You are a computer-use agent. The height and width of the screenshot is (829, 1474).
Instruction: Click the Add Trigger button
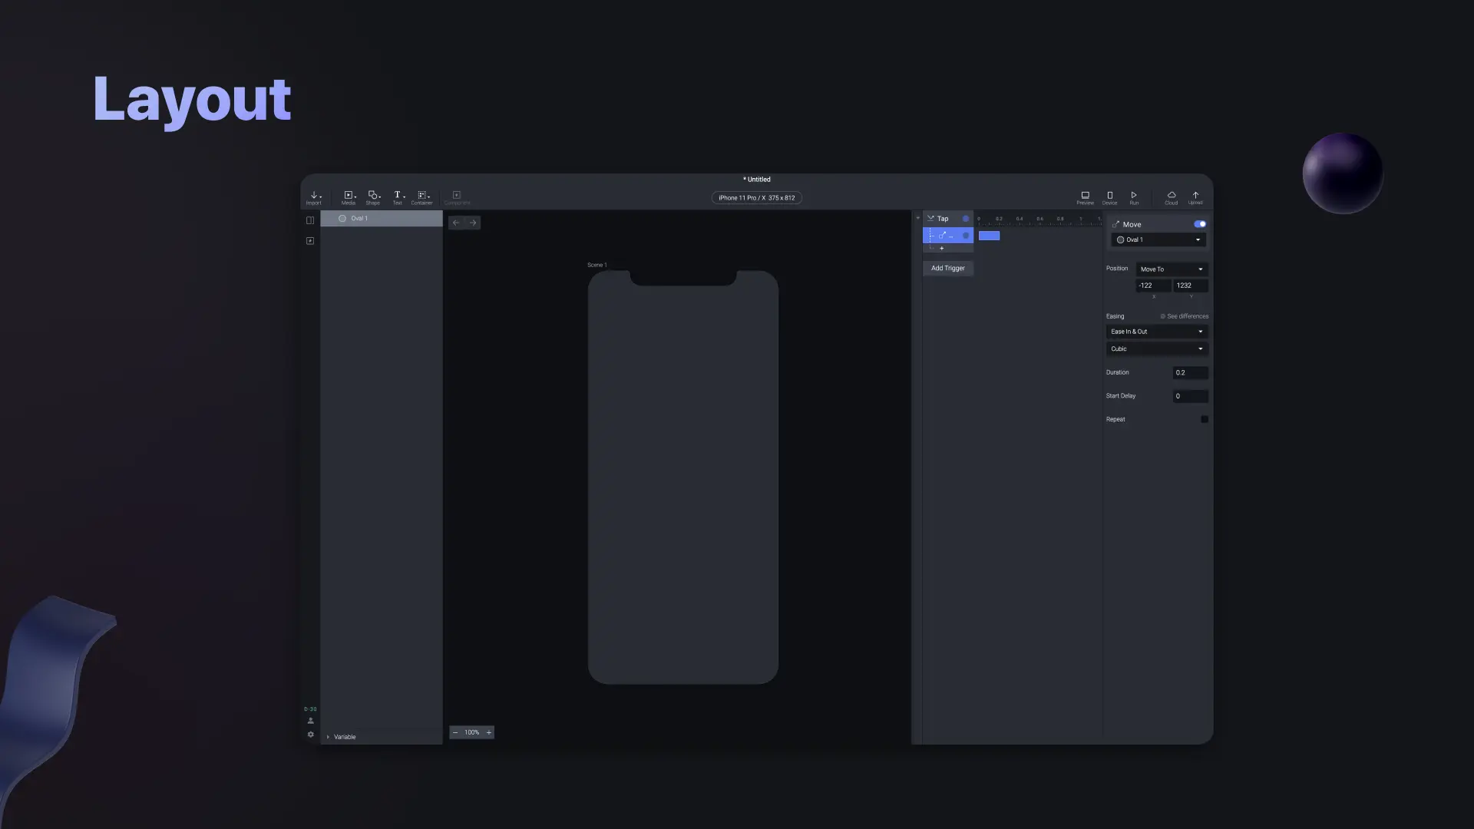948,268
